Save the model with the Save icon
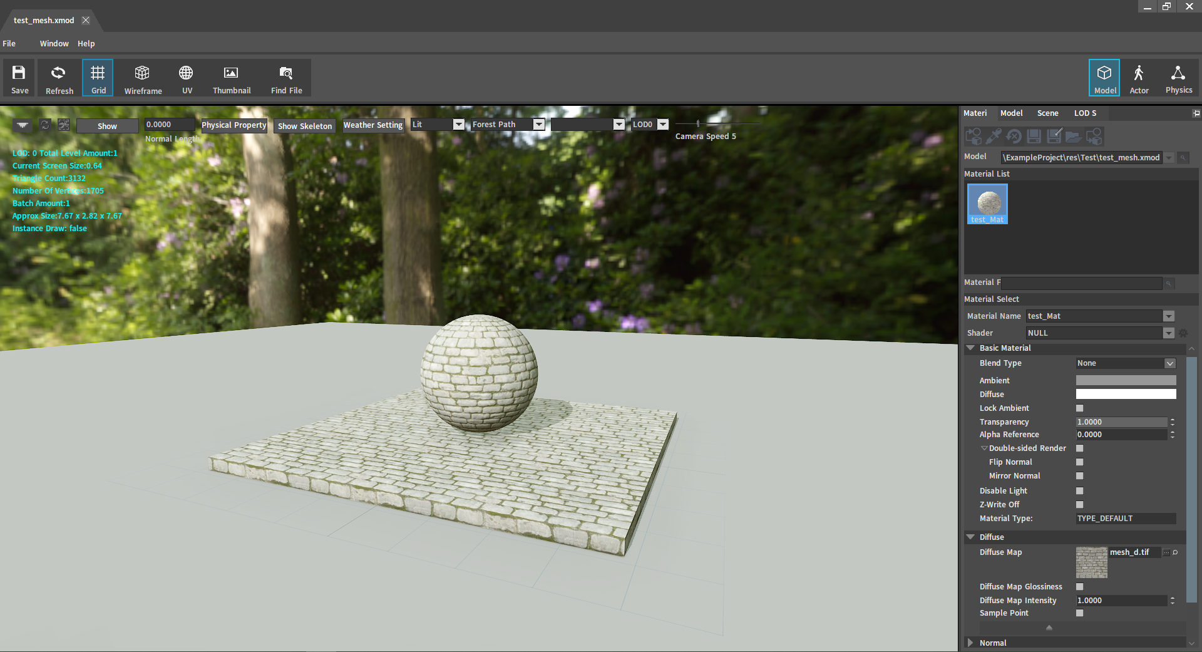Image resolution: width=1202 pixels, height=652 pixels. point(19,78)
